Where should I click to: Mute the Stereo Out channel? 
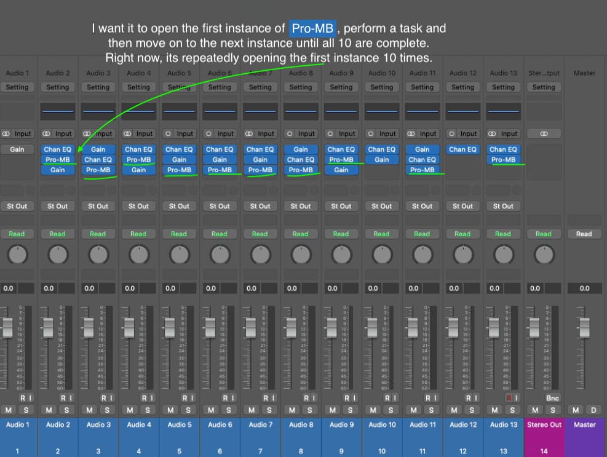(x=535, y=410)
